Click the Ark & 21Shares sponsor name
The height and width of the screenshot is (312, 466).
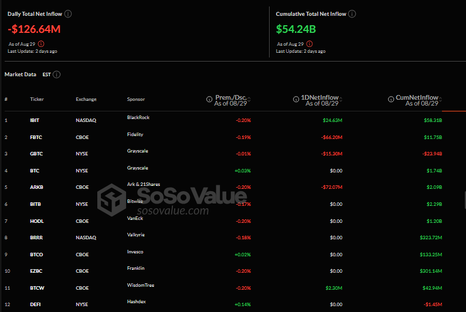(x=144, y=184)
